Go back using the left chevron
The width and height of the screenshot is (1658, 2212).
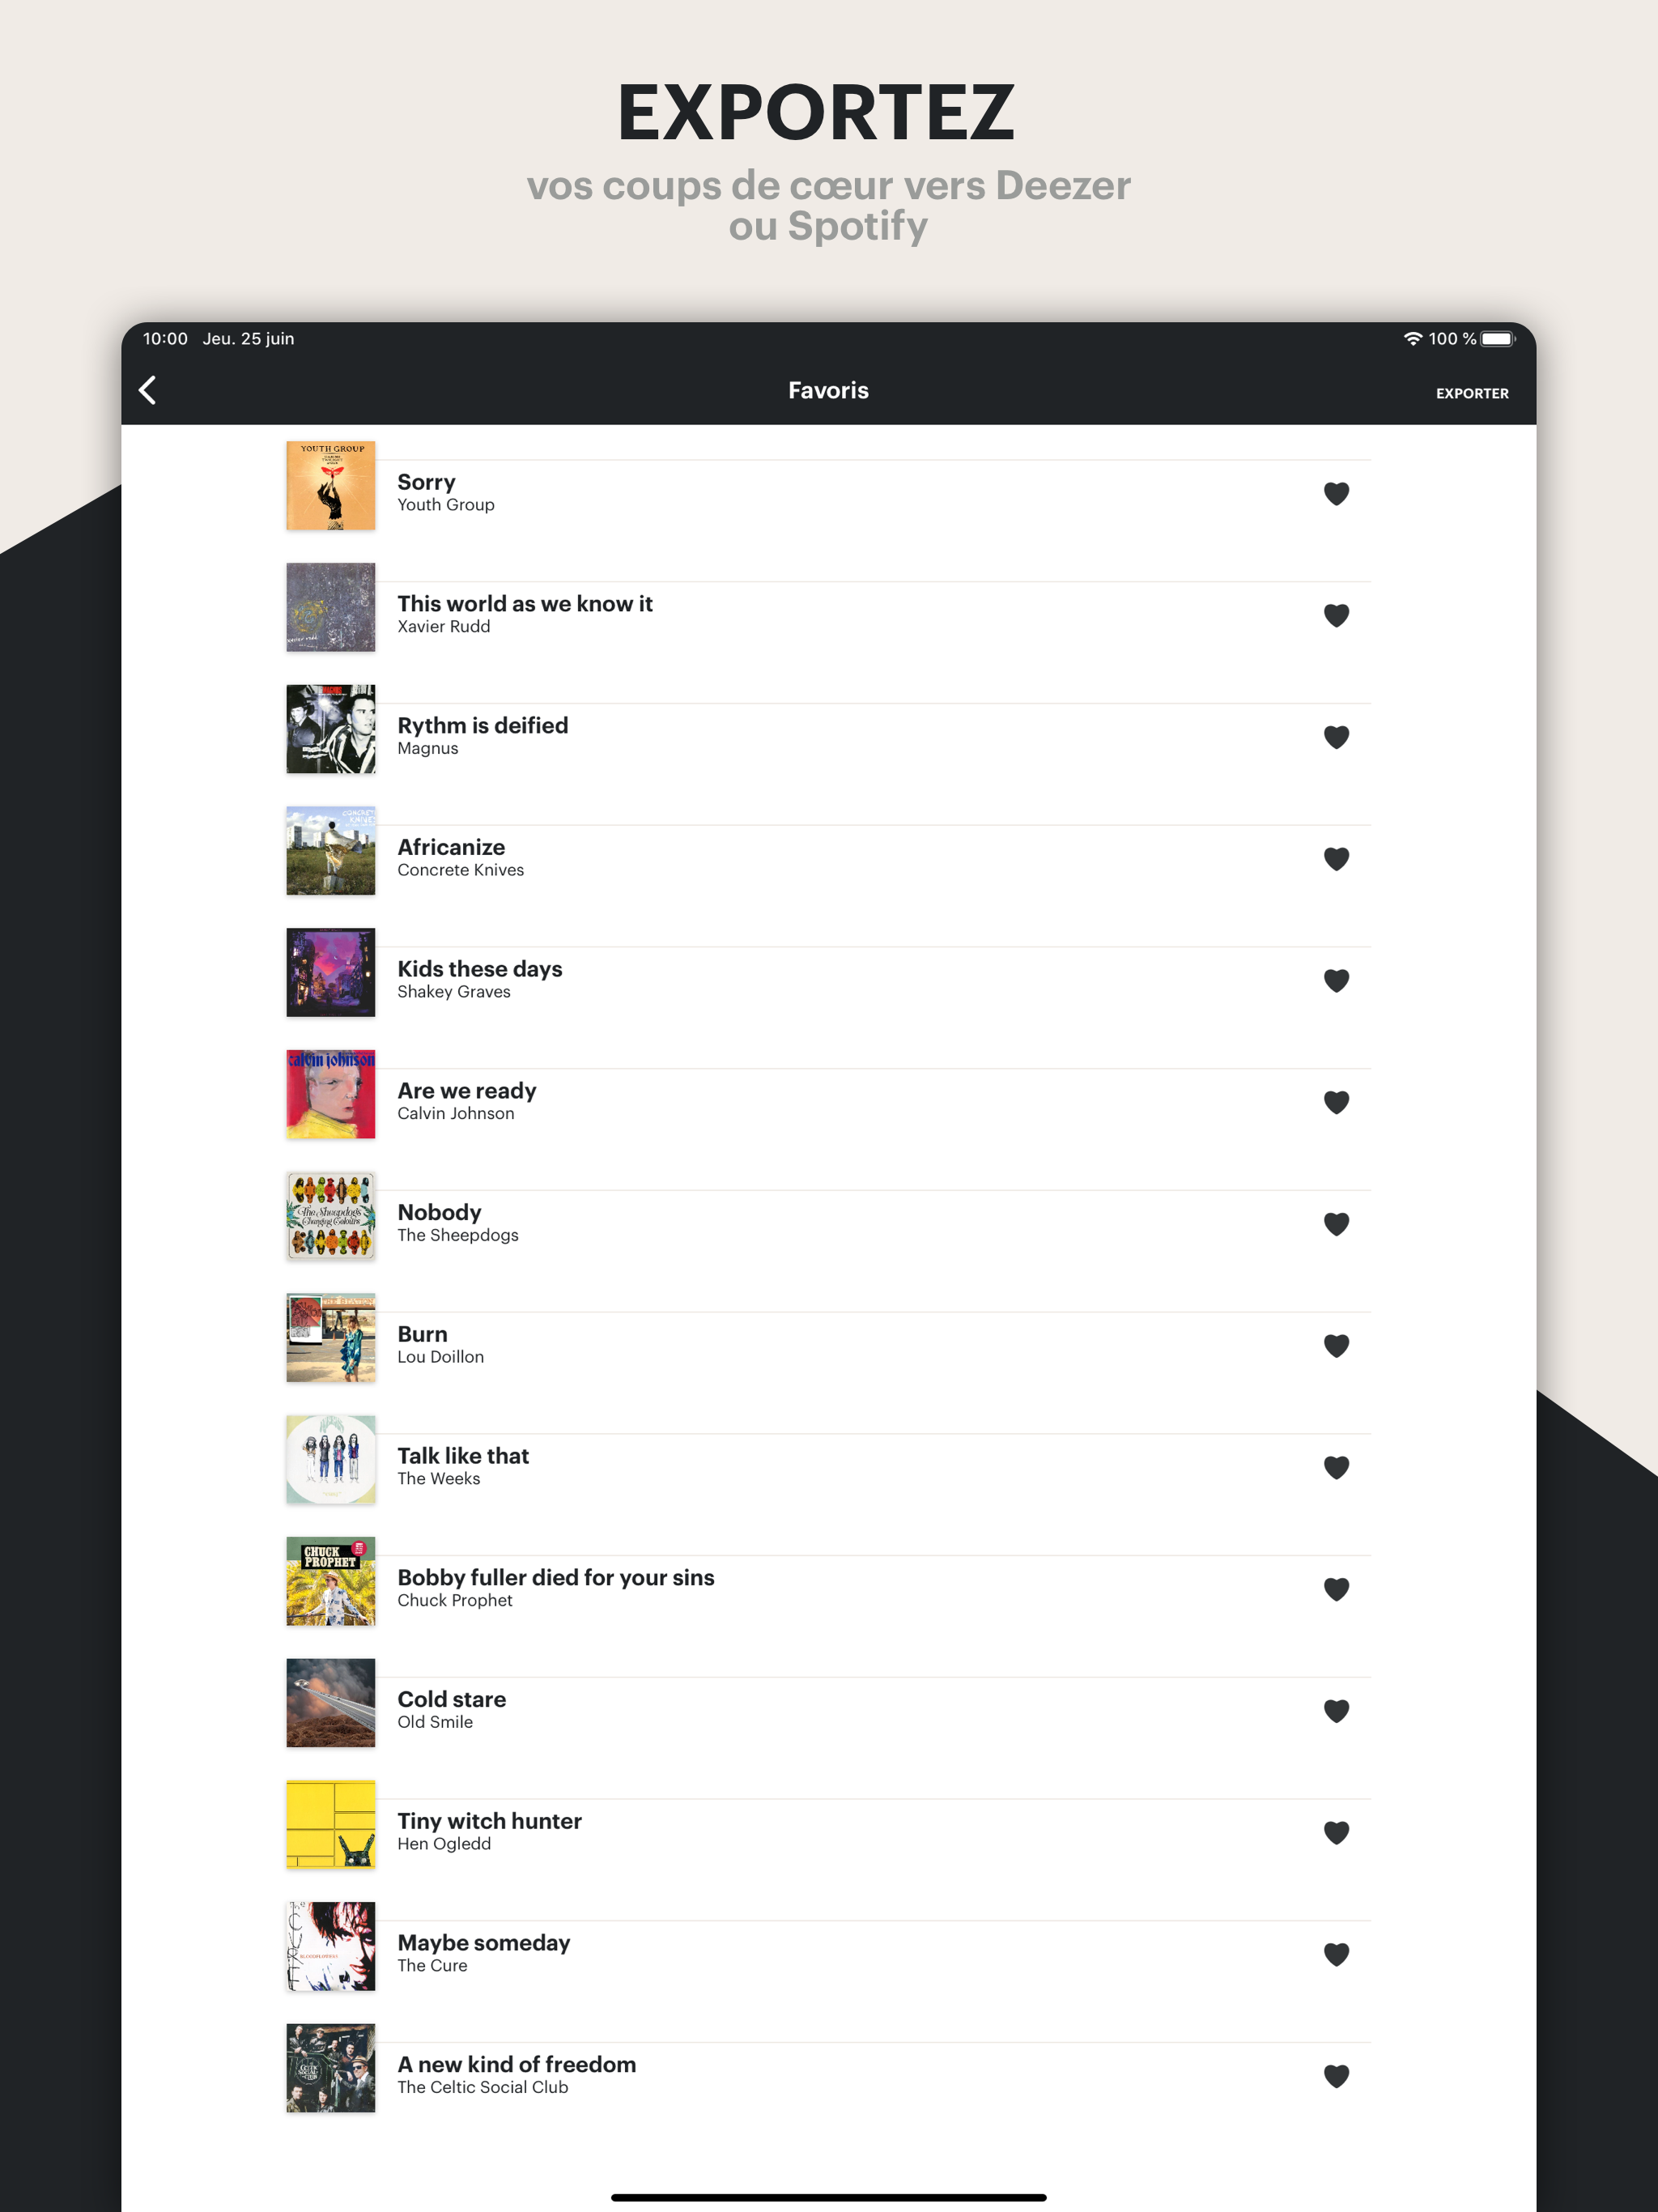[148, 390]
